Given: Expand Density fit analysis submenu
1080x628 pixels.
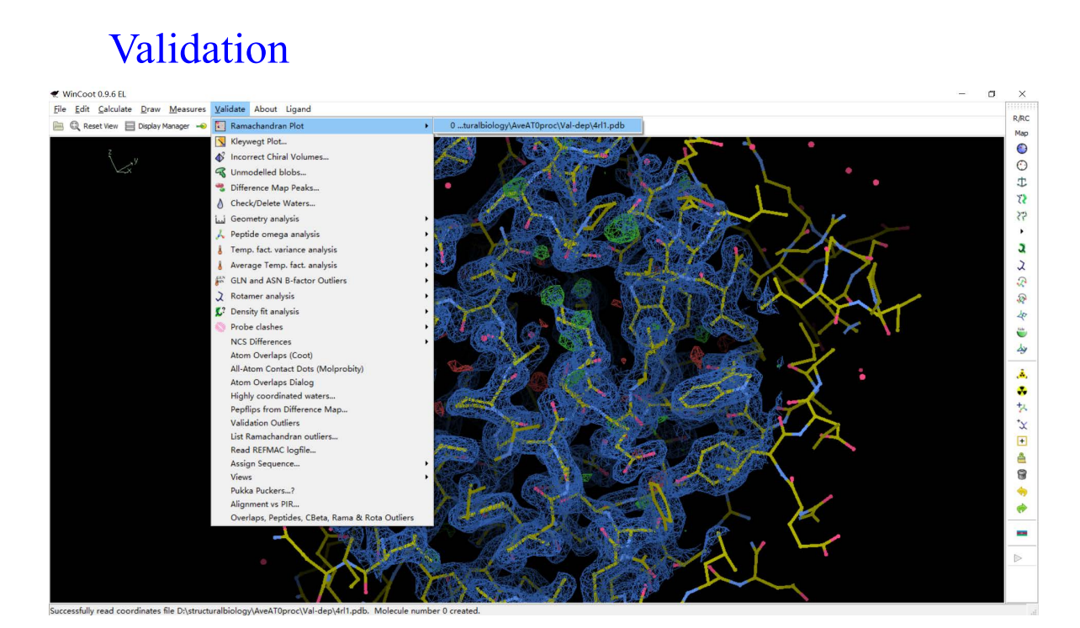Looking at the screenshot, I should click(x=322, y=311).
